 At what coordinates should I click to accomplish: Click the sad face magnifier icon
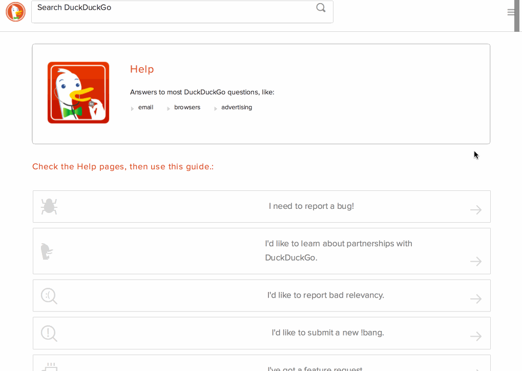pos(49,296)
